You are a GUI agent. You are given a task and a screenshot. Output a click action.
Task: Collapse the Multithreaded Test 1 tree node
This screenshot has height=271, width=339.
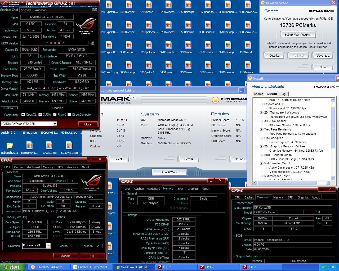(261, 163)
